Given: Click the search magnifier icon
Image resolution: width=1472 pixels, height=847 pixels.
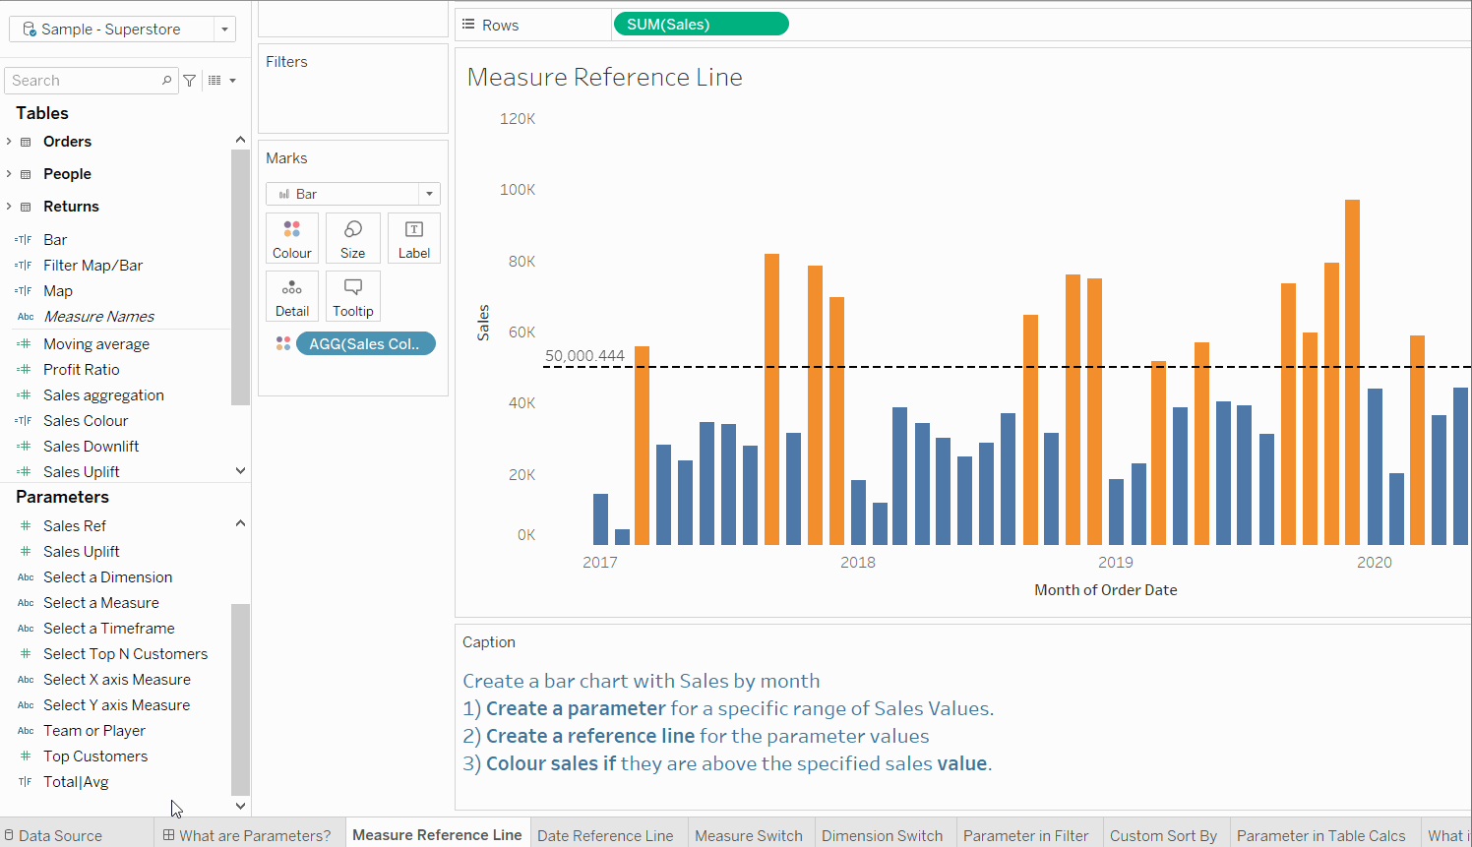Looking at the screenshot, I should (x=166, y=81).
